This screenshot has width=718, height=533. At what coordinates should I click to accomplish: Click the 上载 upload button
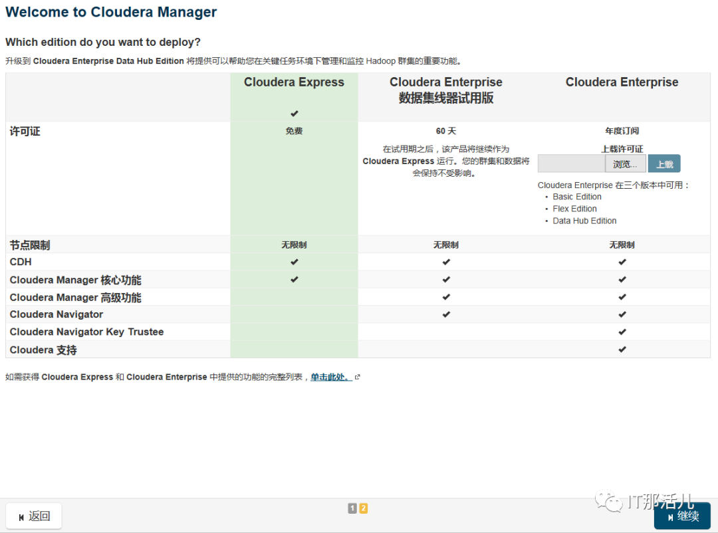(664, 164)
